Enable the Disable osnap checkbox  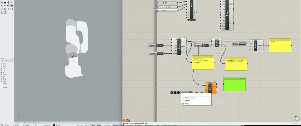click(x=1, y=87)
